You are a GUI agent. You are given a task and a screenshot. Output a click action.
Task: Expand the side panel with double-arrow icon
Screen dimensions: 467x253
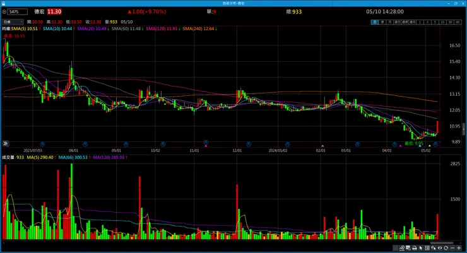point(5,143)
